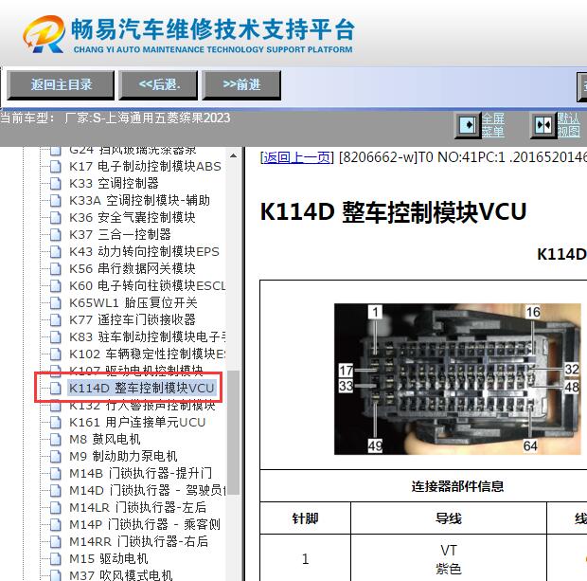This screenshot has height=581, width=587.
Task: Open K65WL1 胎压复位开关 entry
Action: pos(133,303)
